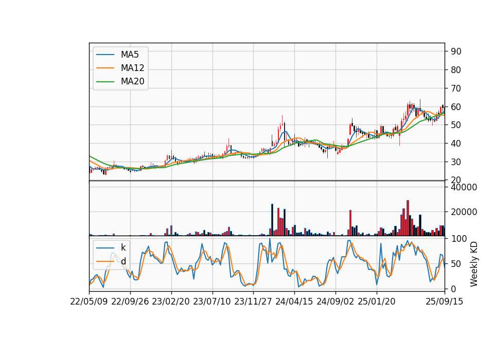494x355 pixels.
Task: Click the 40000 volume axis tick label
Action: (x=464, y=187)
